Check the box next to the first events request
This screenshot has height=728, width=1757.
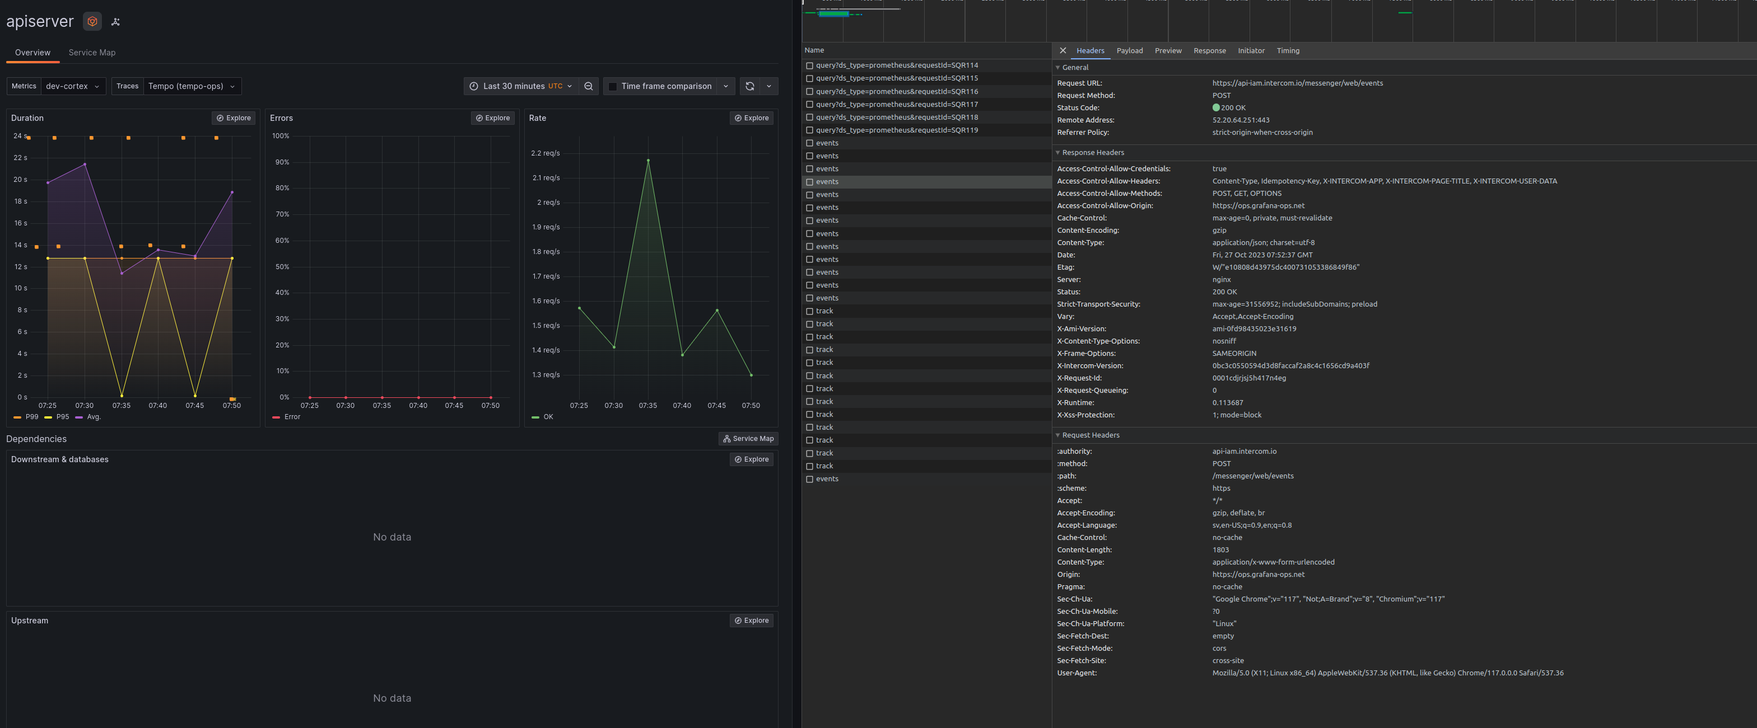pyautogui.click(x=810, y=143)
